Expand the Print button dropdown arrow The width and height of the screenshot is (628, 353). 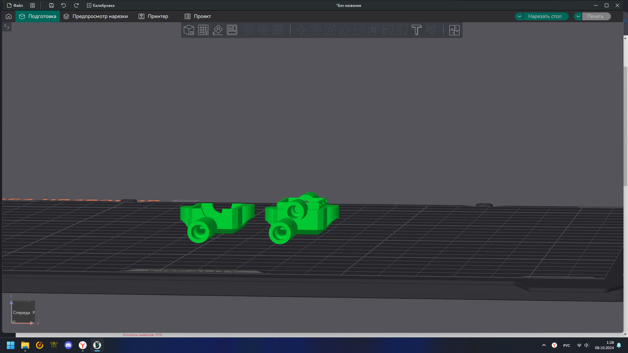[578, 16]
